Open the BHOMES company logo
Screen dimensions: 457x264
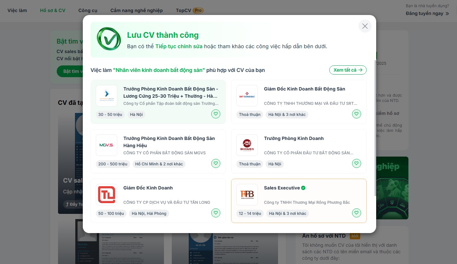[247, 145]
